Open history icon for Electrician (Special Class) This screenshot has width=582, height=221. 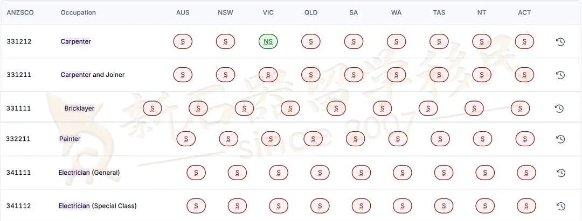click(x=561, y=206)
